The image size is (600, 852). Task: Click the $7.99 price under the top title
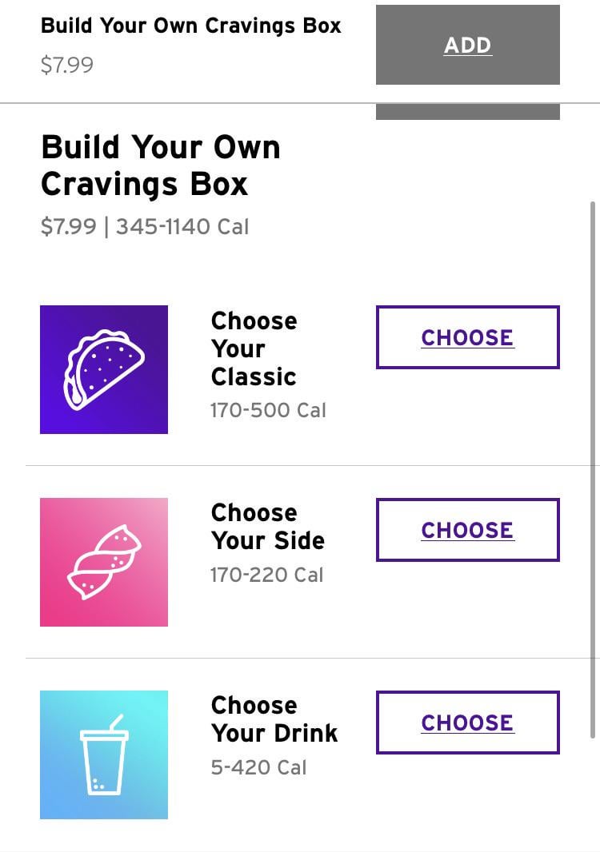point(67,65)
